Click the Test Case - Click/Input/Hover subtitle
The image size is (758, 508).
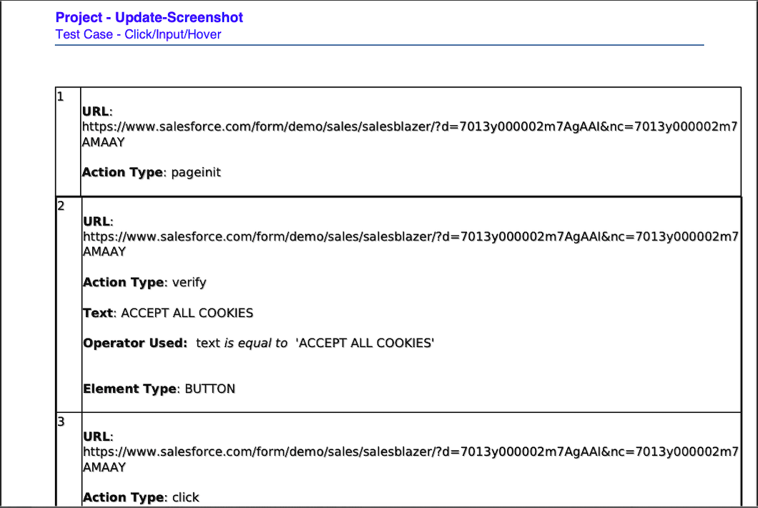pyautogui.click(x=138, y=34)
